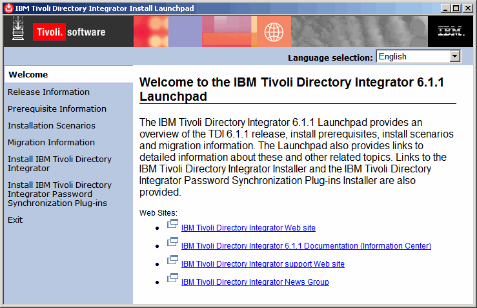Image resolution: width=477 pixels, height=308 pixels.
Task: Click the window icon beside Documentation link
Action: coord(172,243)
